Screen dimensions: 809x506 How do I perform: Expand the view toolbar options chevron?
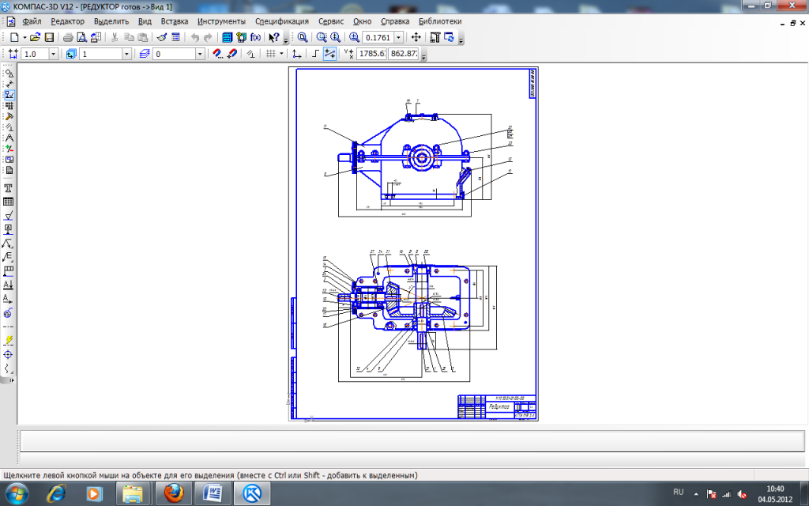461,40
